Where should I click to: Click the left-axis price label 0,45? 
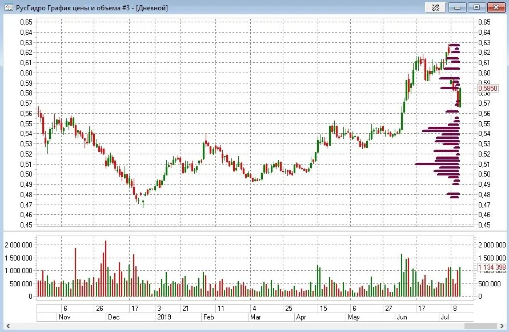pos(26,225)
